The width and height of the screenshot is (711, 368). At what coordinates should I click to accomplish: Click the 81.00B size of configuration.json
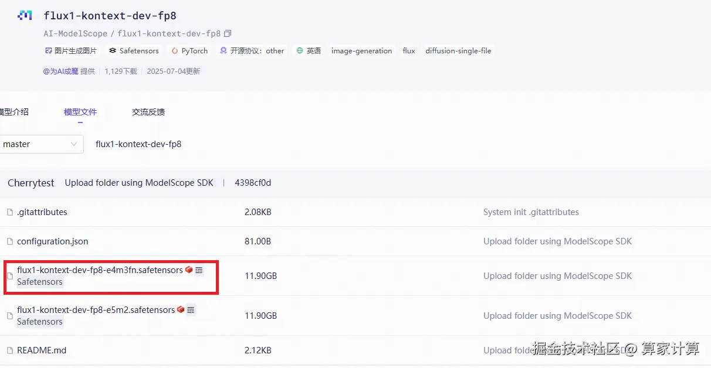(x=258, y=241)
